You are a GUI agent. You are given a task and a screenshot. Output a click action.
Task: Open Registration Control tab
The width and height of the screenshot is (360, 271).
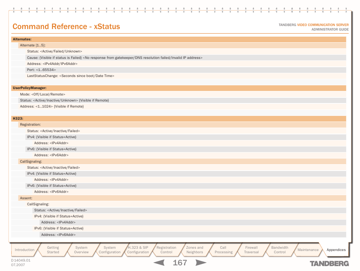coord(166,249)
